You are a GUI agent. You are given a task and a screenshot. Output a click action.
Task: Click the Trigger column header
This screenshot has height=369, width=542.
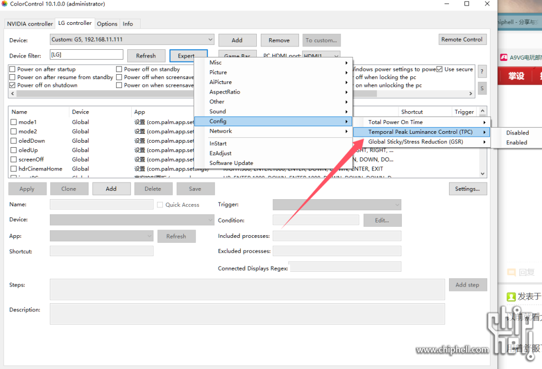(464, 112)
